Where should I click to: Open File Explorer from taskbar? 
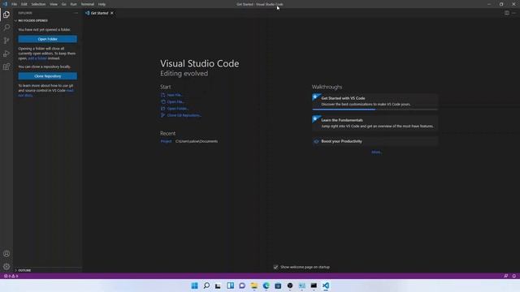tap(254, 286)
